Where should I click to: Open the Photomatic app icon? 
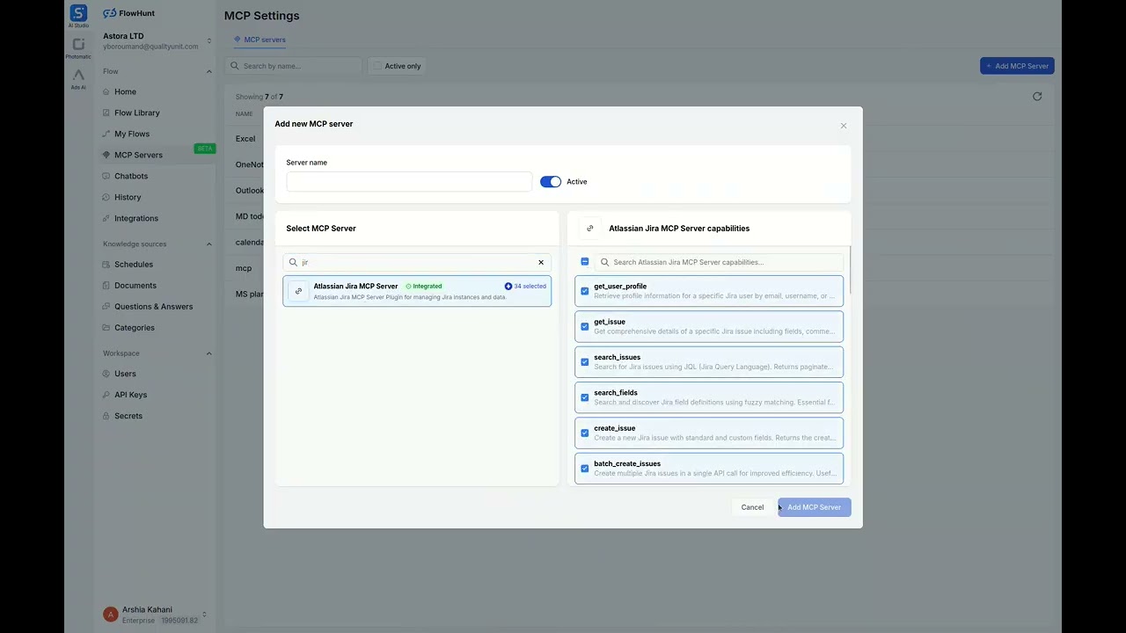click(78, 45)
